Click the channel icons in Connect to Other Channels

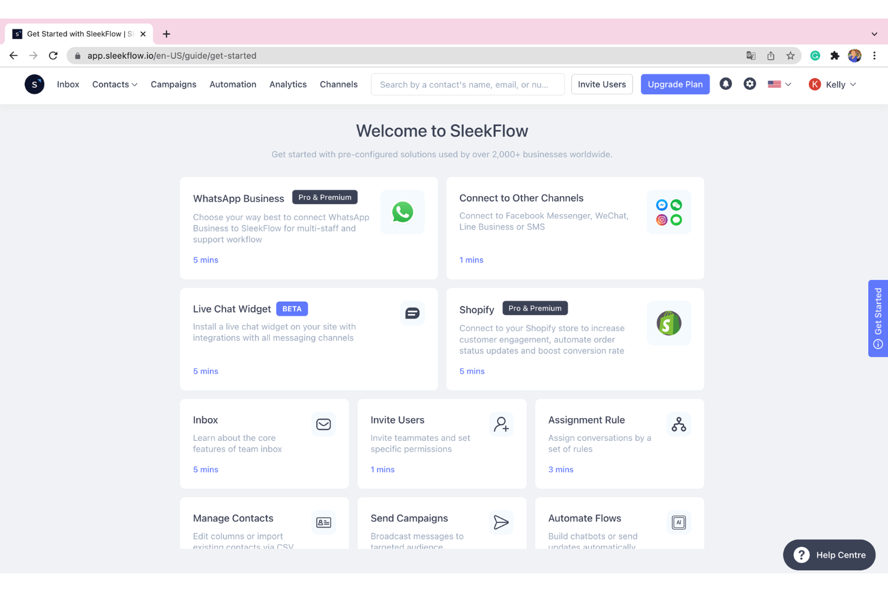(669, 212)
